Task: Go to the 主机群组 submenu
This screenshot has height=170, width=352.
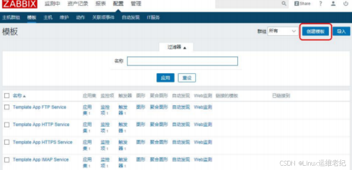Action: pos(11,18)
